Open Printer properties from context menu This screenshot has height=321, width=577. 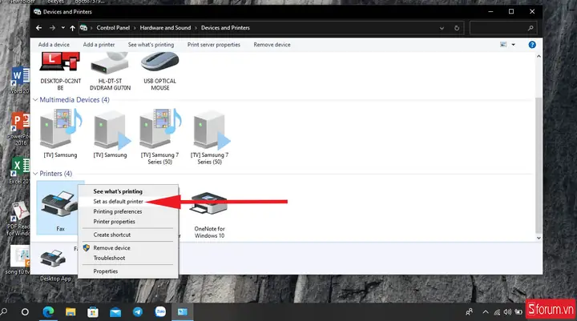pos(114,222)
